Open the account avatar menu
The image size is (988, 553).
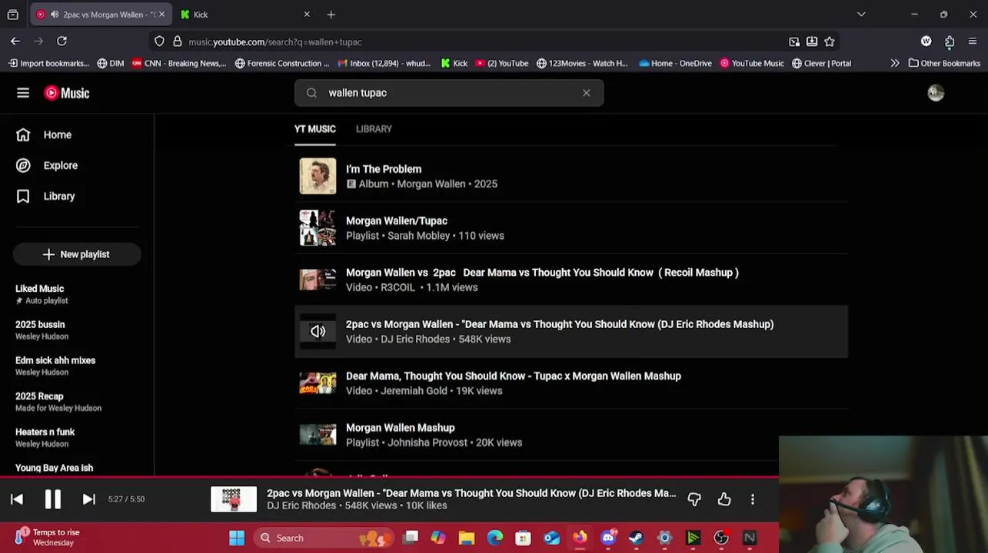tap(936, 93)
